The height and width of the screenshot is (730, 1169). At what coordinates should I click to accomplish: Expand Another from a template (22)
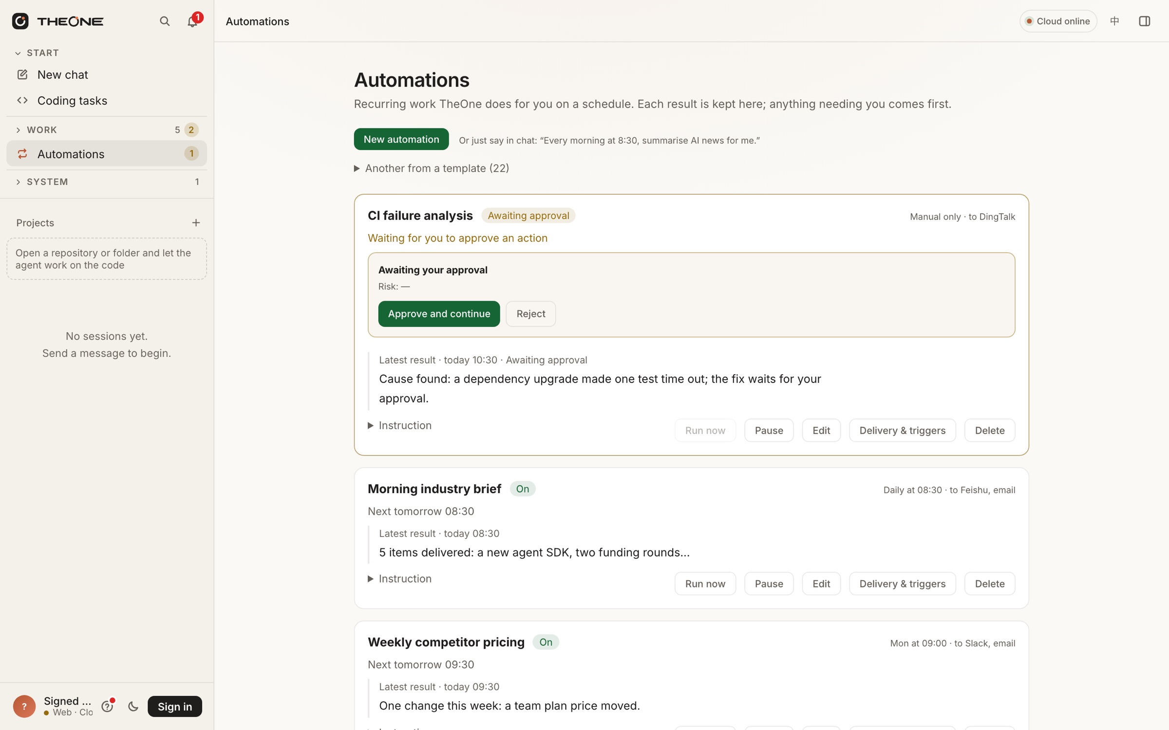click(x=432, y=168)
